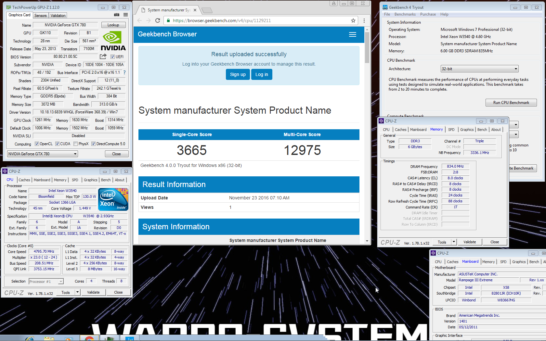The height and width of the screenshot is (341, 546).
Task: Click the browser address bar URL field
Action: pos(260,20)
